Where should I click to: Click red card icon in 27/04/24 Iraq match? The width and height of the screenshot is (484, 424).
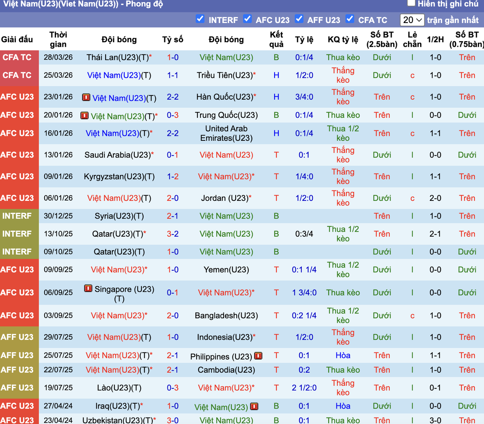point(254,407)
